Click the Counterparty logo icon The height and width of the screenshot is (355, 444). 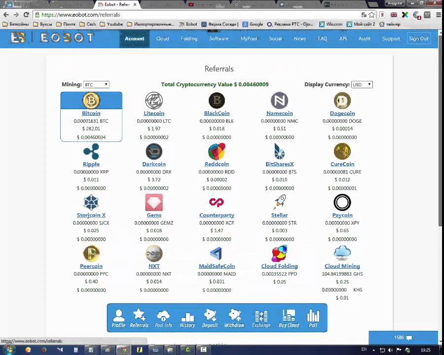pyautogui.click(x=217, y=202)
